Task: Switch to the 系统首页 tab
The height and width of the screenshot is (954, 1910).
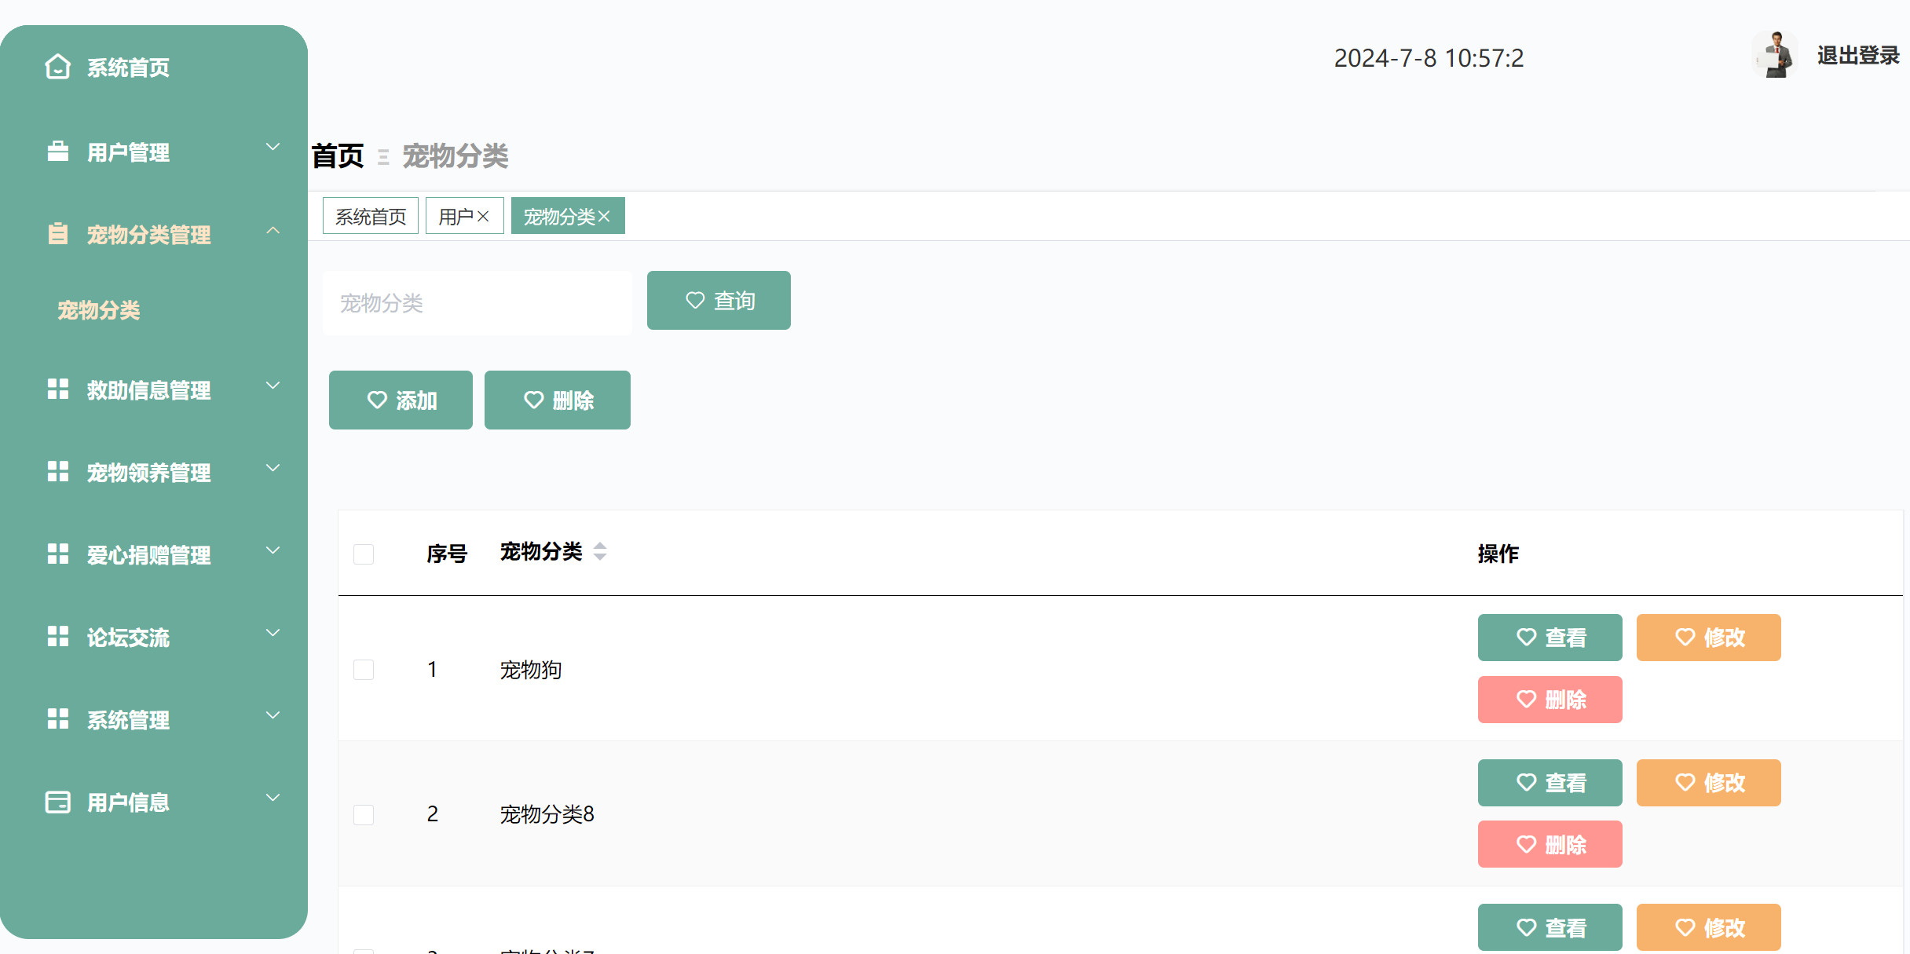Action: [x=370, y=215]
